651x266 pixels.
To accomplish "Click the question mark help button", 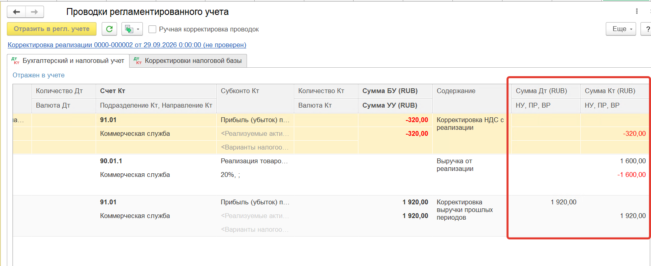I will click(647, 29).
